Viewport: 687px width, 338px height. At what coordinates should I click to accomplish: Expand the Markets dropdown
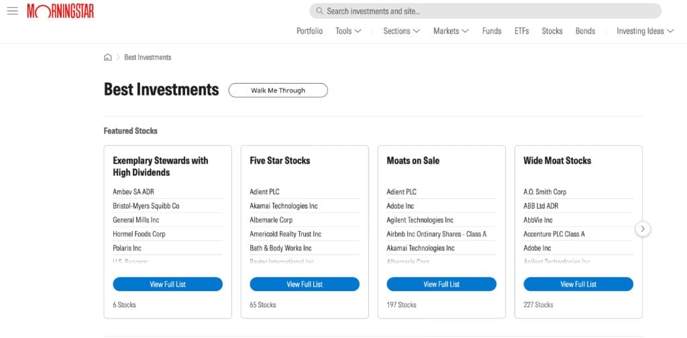(451, 31)
